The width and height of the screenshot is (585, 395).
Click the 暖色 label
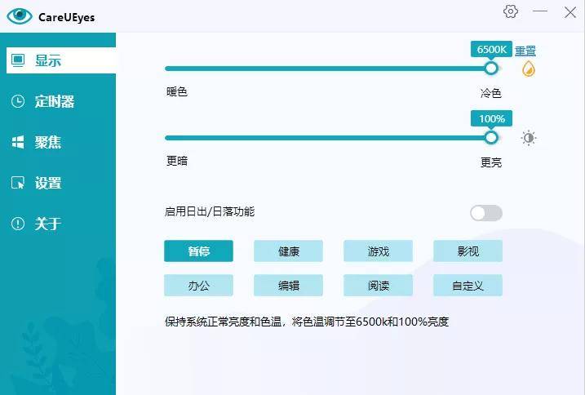pos(177,92)
